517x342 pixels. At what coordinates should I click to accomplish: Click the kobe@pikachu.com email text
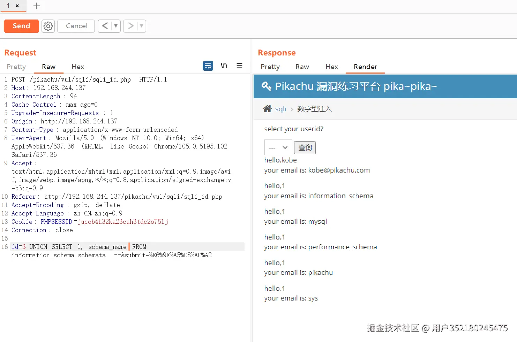pyautogui.click(x=339, y=170)
